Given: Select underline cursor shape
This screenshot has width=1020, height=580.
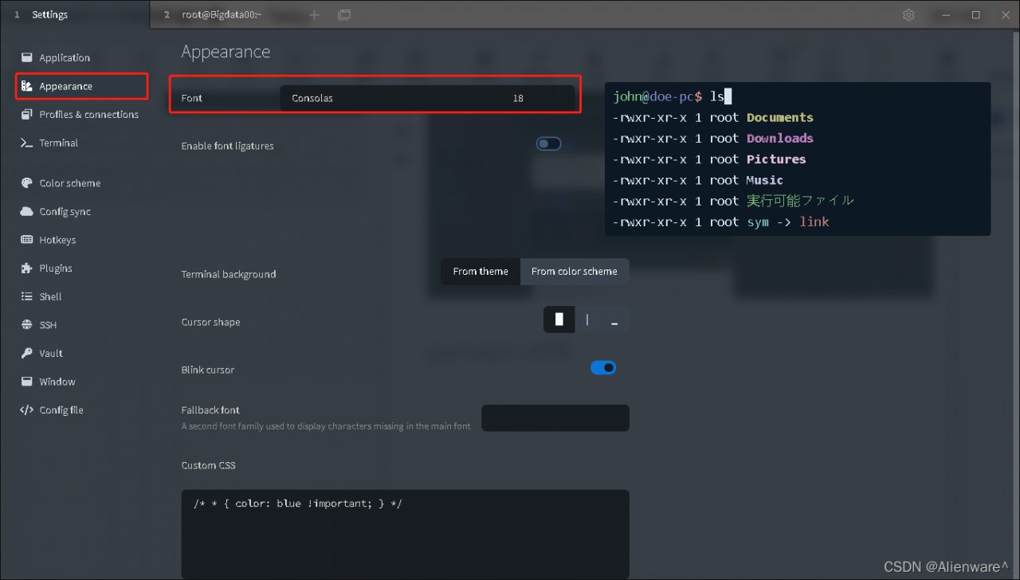Looking at the screenshot, I should tap(614, 319).
